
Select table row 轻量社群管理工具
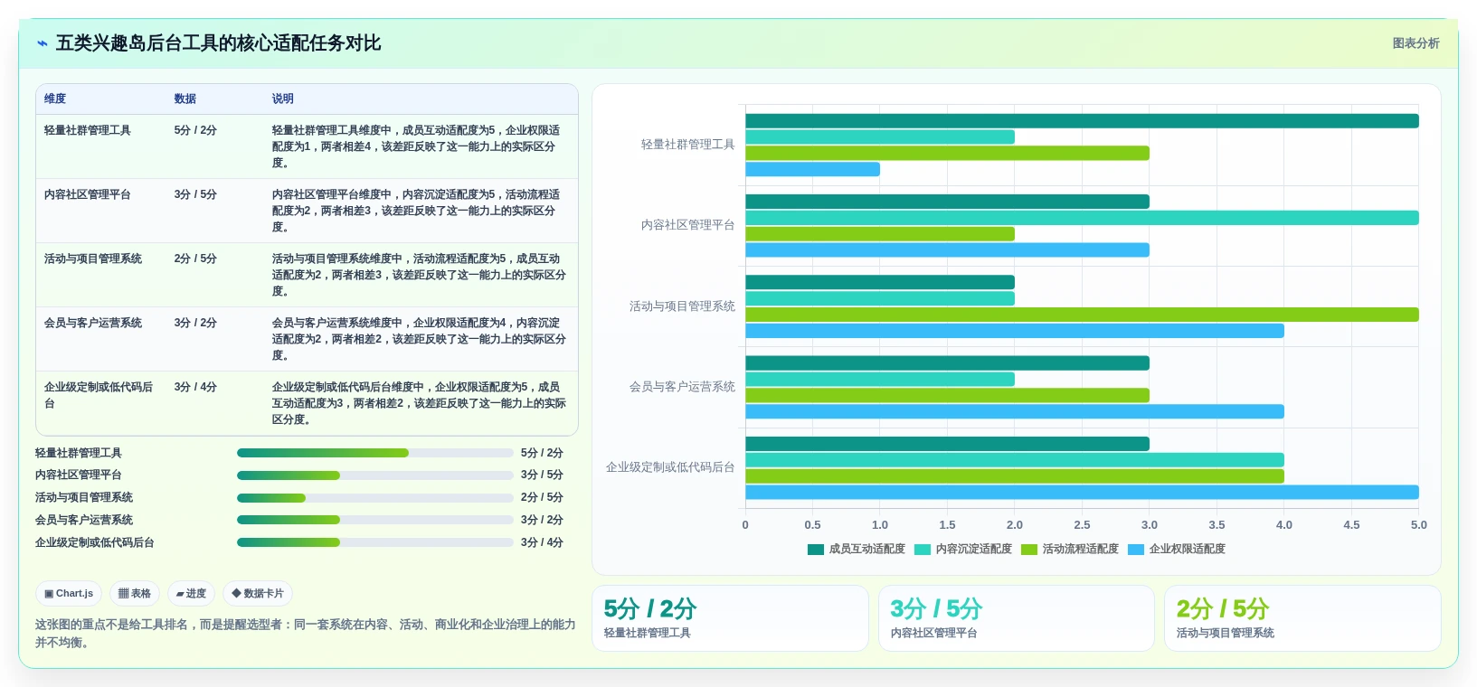coord(307,146)
